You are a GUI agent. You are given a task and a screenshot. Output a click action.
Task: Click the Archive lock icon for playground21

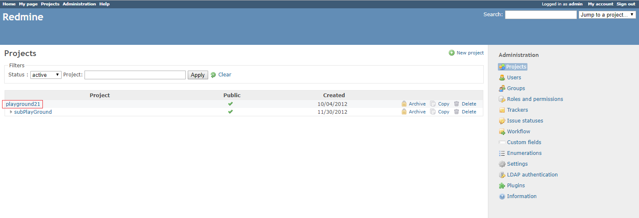coord(404,104)
